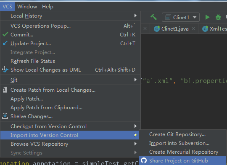Open the Help menu
Screen dimensions: 227x165
(48, 7)
